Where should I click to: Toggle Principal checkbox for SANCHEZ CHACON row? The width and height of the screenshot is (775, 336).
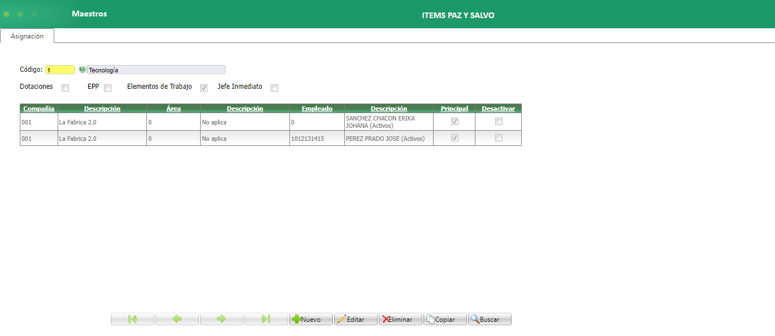point(454,122)
